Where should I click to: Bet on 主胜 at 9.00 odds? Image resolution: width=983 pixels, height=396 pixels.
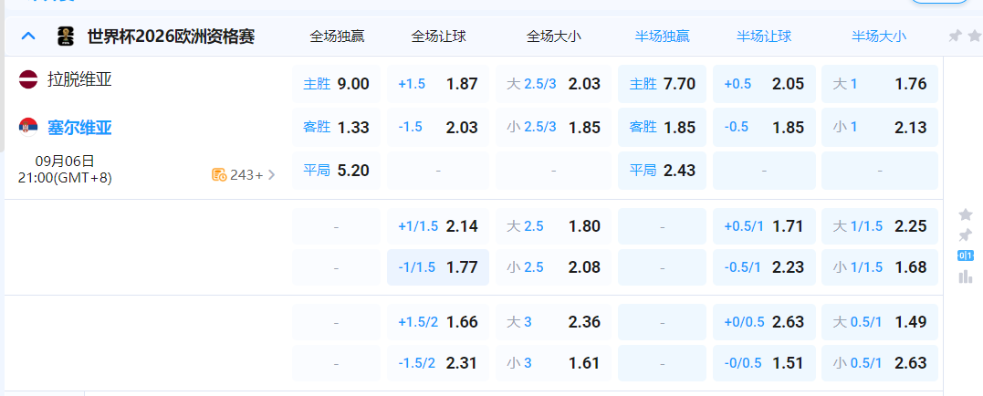[x=336, y=84]
